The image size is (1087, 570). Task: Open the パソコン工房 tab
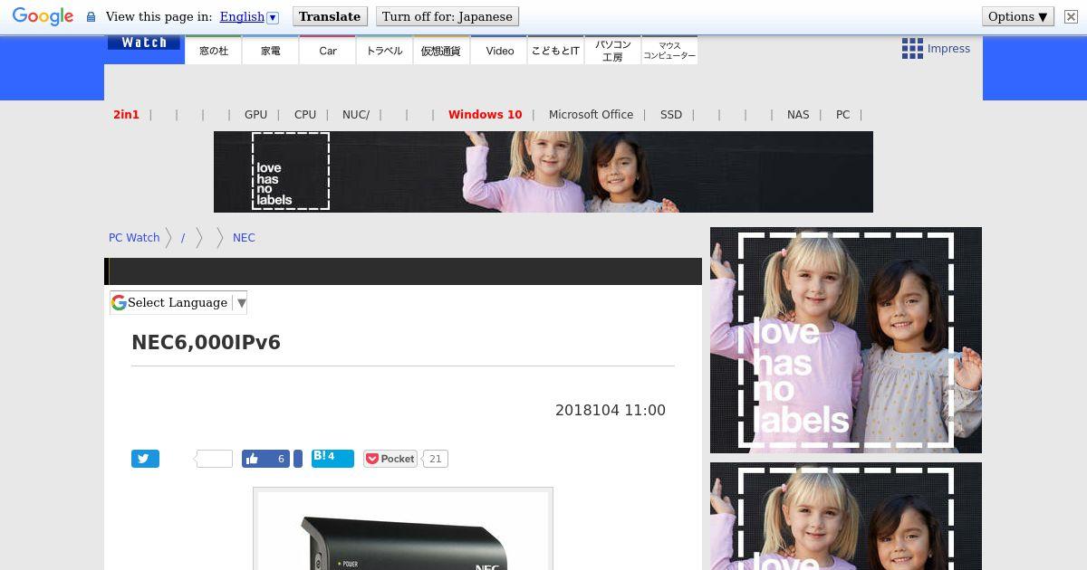pyautogui.click(x=612, y=51)
